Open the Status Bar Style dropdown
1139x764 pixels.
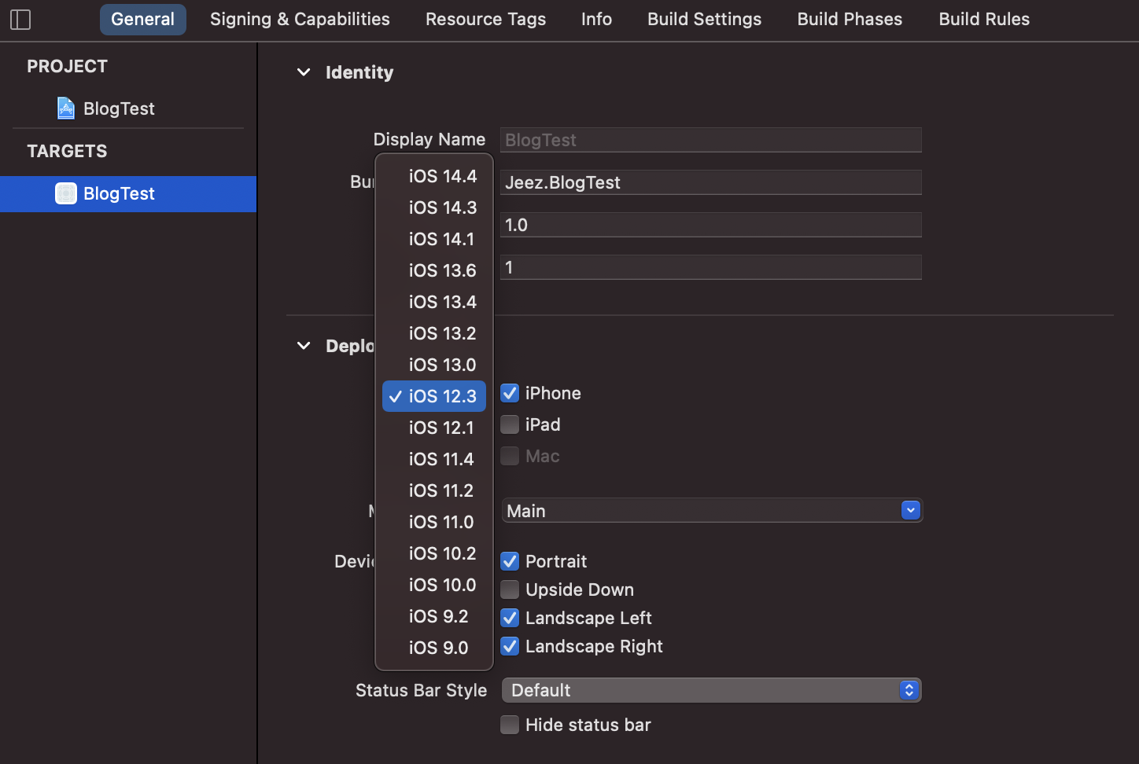712,690
